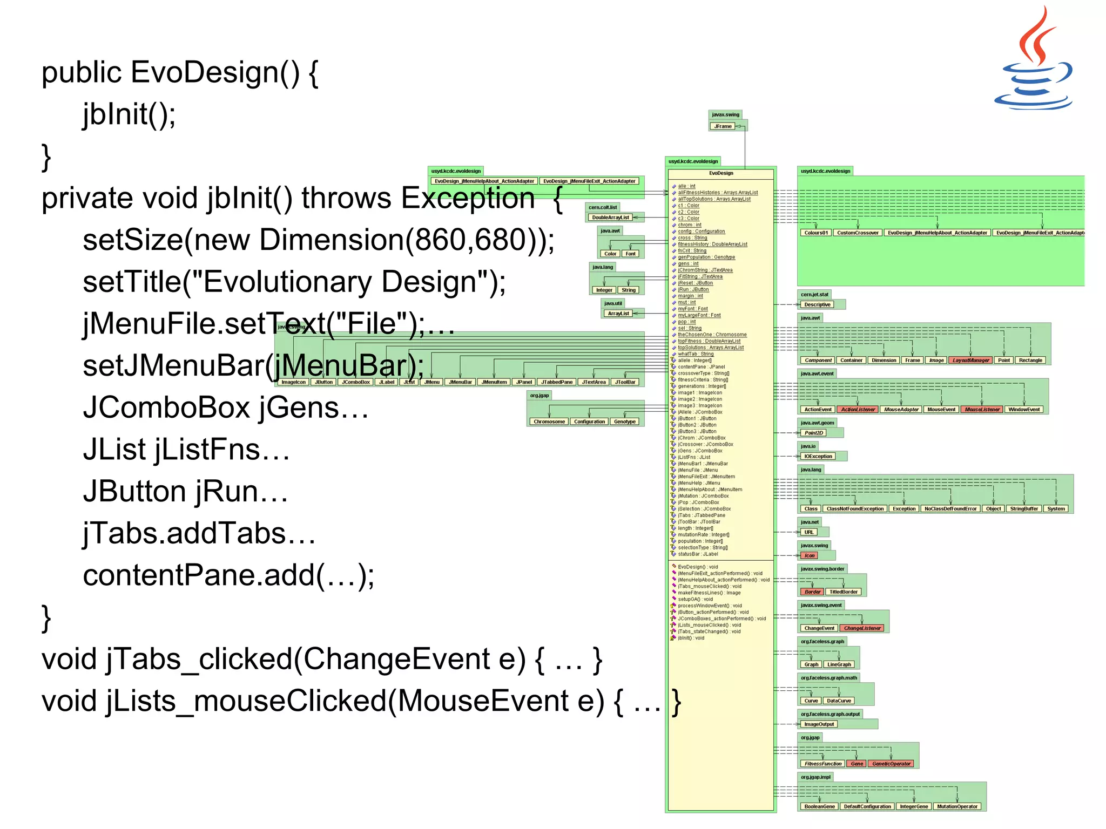This screenshot has height=829, width=1106.
Task: Select the ImageOutput class box
Action: coord(819,724)
